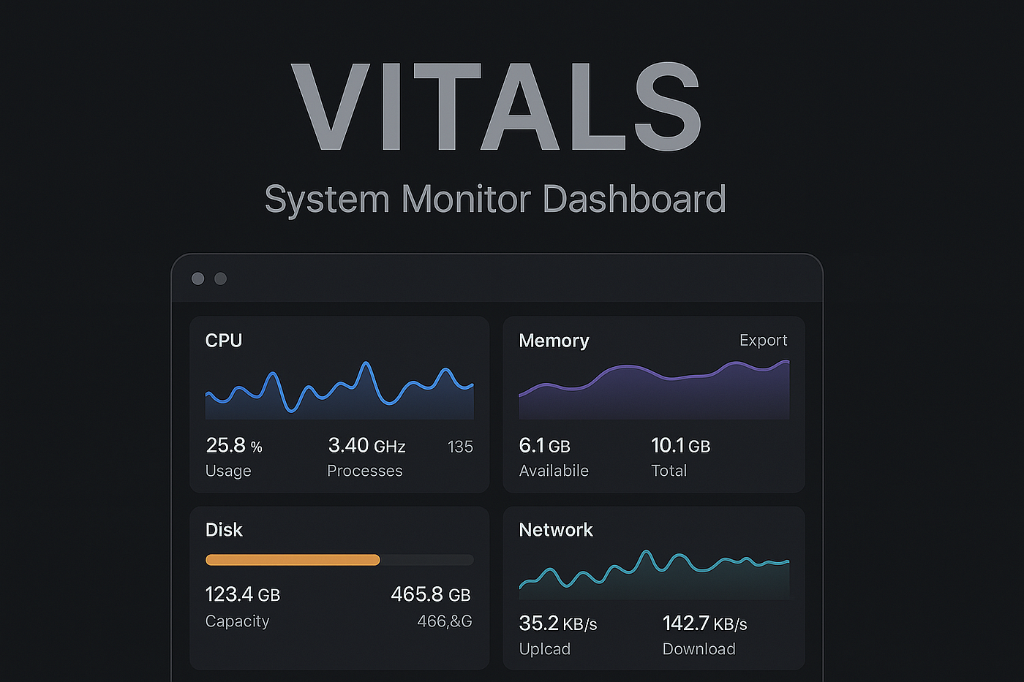Click the blue CPU usage graph
This screenshot has height=682, width=1024.
(x=339, y=390)
